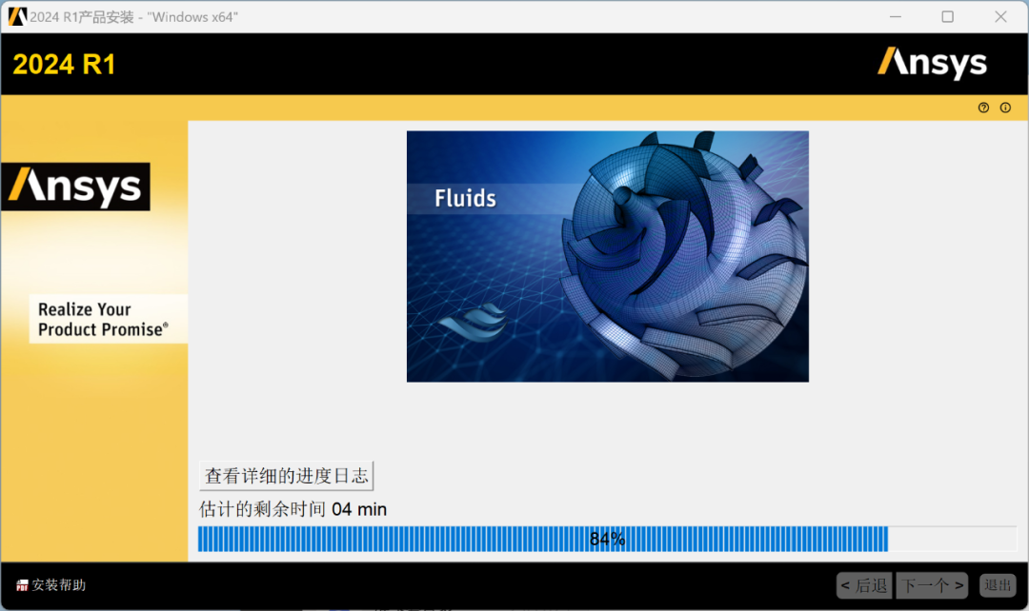The image size is (1029, 611).
Task: Click the 84% installation progress bar
Action: tap(607, 539)
